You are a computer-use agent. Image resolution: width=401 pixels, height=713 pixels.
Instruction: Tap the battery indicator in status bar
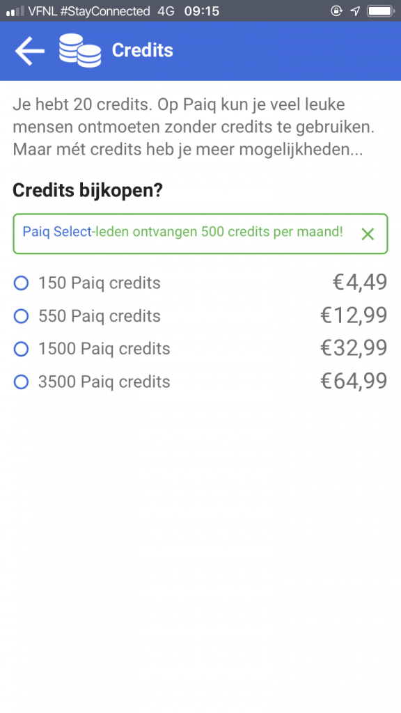click(x=379, y=10)
